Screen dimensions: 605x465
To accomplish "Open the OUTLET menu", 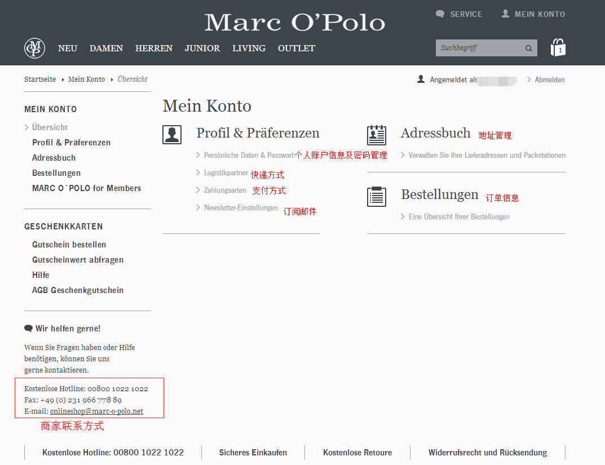I will point(296,48).
